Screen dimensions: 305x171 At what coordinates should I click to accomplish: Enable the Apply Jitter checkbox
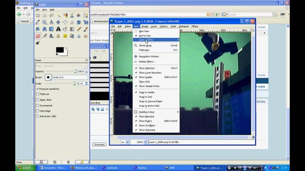(x=38, y=100)
